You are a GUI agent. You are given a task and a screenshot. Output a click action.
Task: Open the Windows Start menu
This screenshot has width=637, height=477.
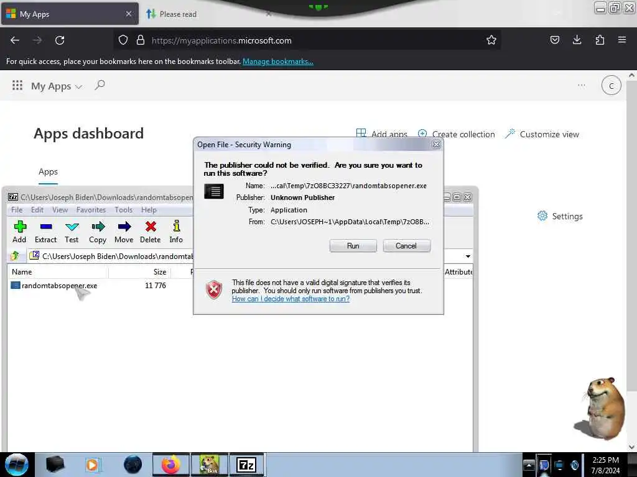[17, 465]
